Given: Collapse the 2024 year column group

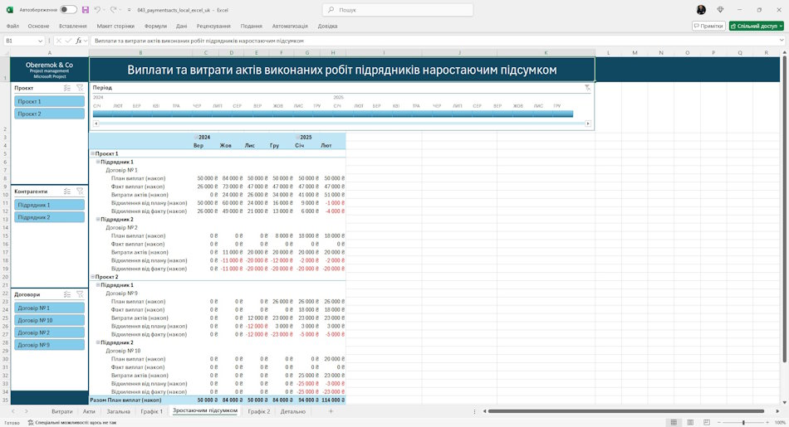Looking at the screenshot, I should point(196,137).
